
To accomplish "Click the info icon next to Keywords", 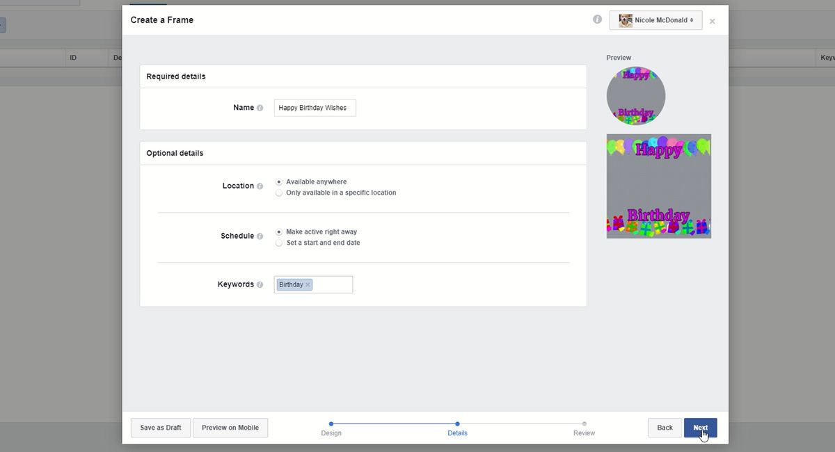I will click(260, 285).
